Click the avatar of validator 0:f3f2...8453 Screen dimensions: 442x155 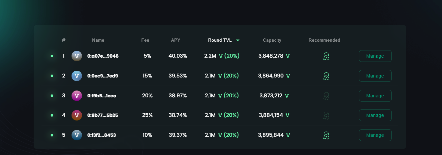click(77, 135)
